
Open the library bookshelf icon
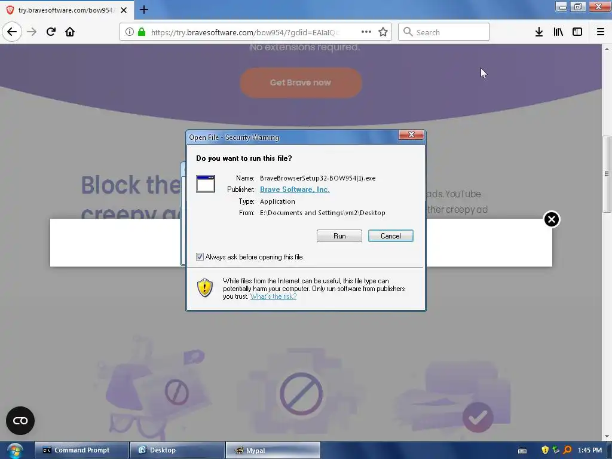558,32
